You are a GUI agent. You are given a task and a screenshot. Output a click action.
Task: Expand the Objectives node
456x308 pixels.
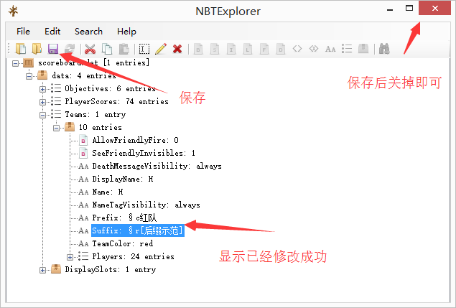43,89
